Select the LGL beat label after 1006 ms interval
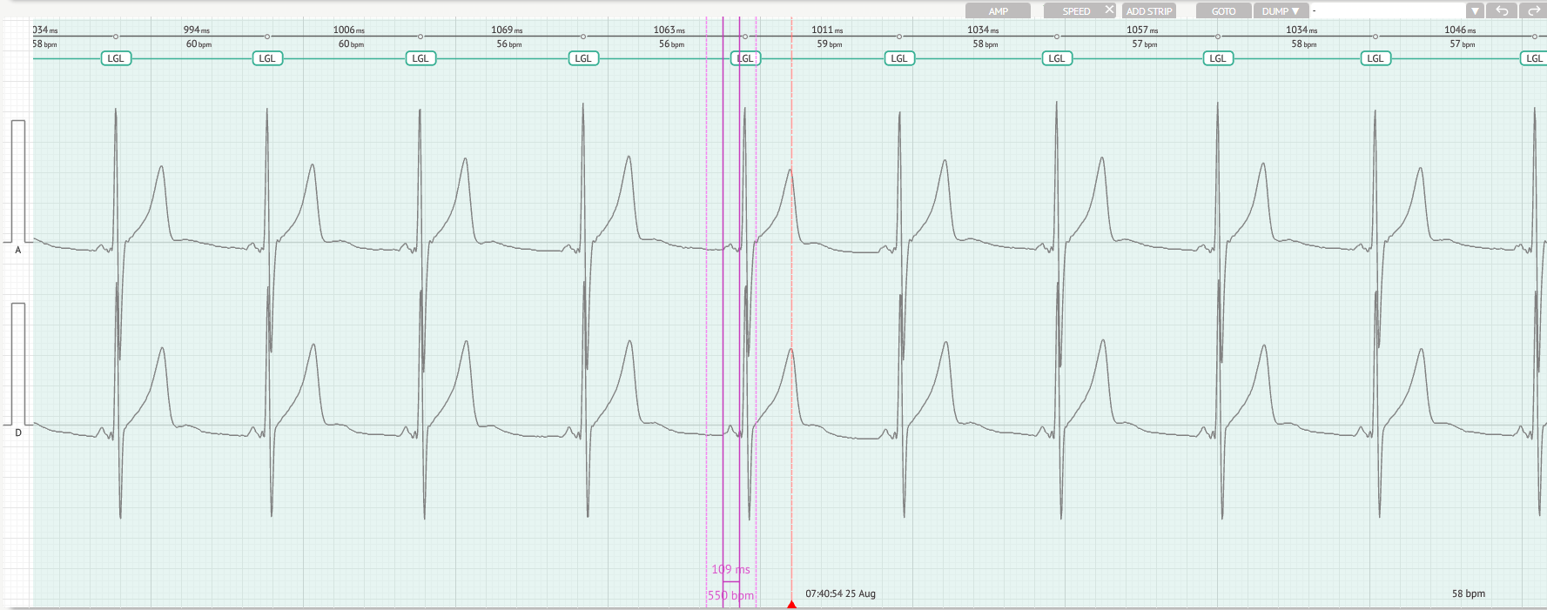 point(420,58)
